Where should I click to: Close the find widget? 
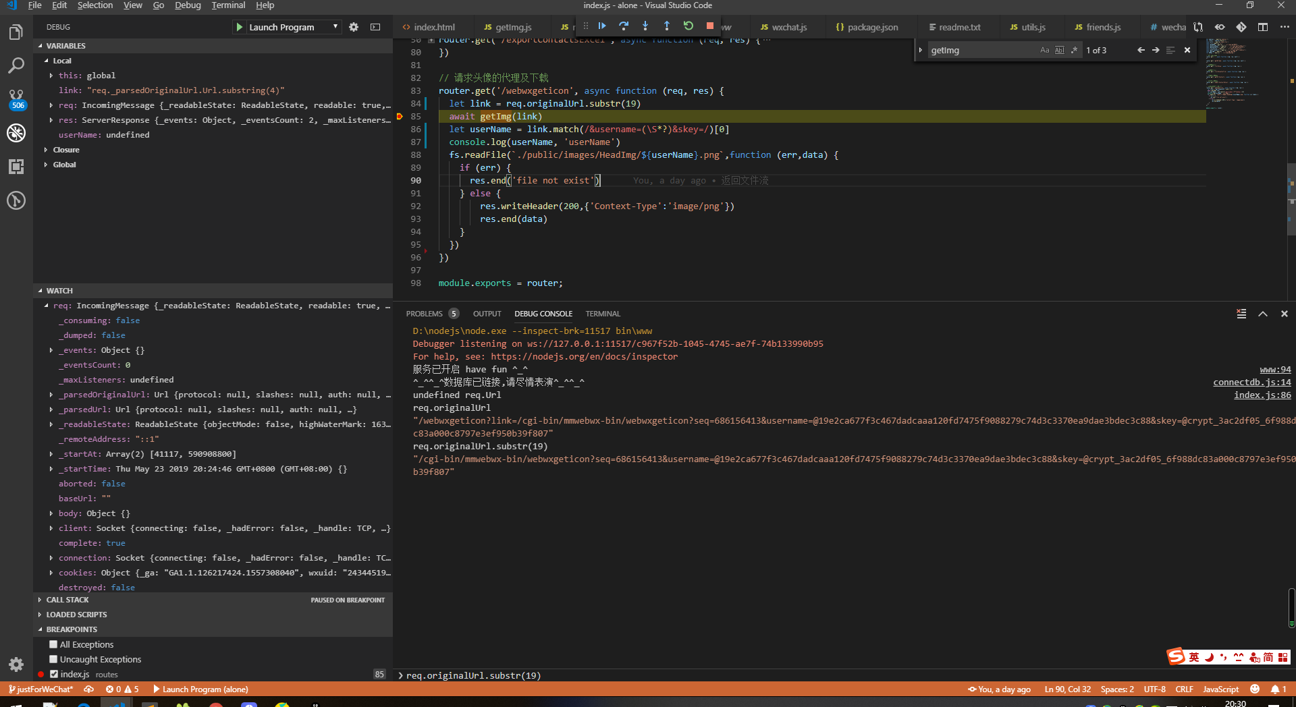(x=1187, y=50)
